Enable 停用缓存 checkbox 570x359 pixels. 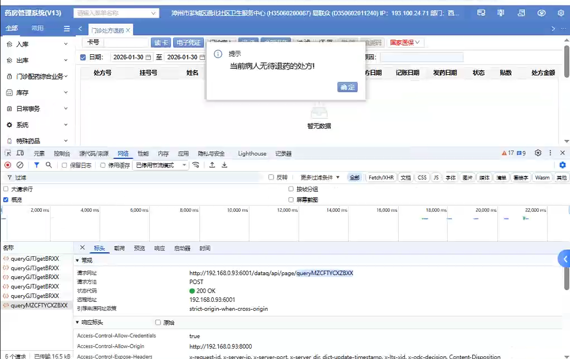click(x=103, y=165)
